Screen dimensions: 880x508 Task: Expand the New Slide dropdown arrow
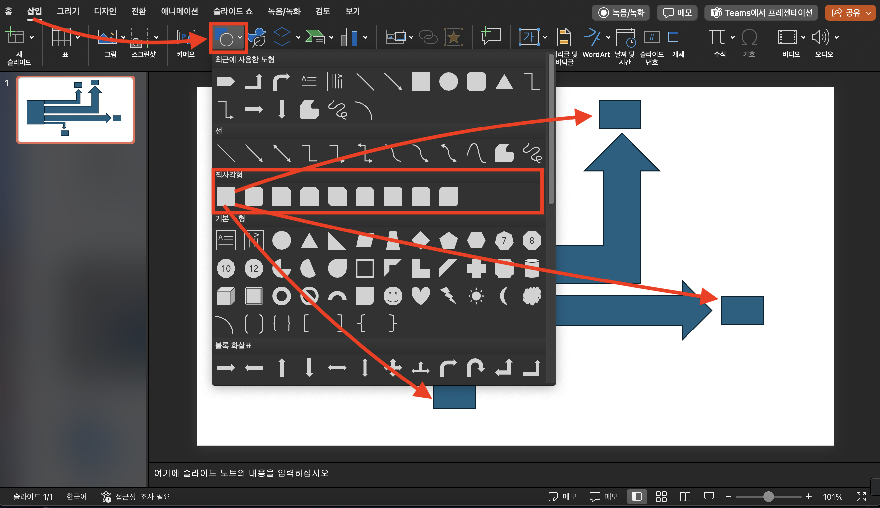pos(32,37)
